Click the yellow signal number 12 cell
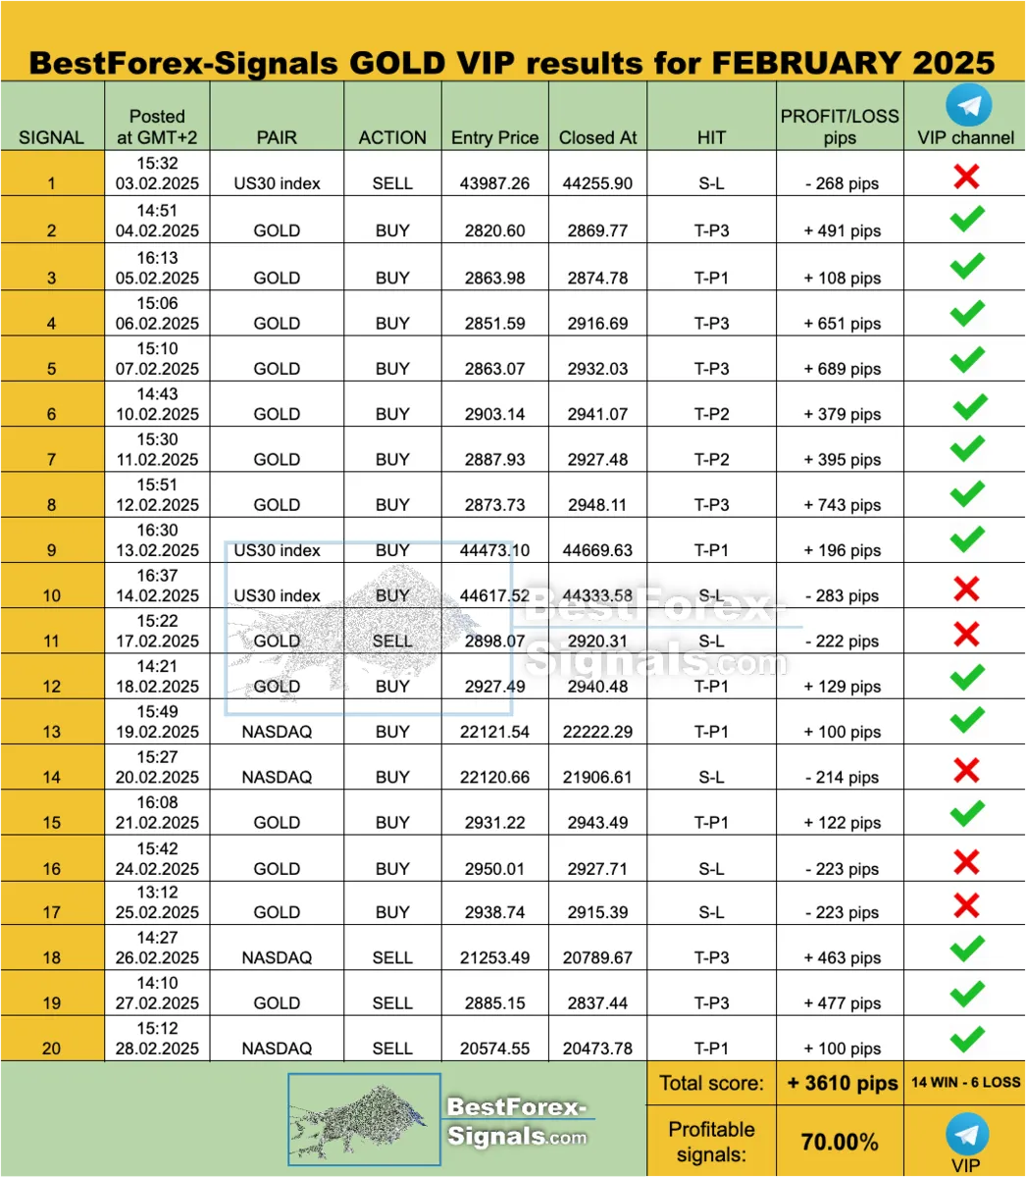This screenshot has height=1177, width=1026. (52, 677)
